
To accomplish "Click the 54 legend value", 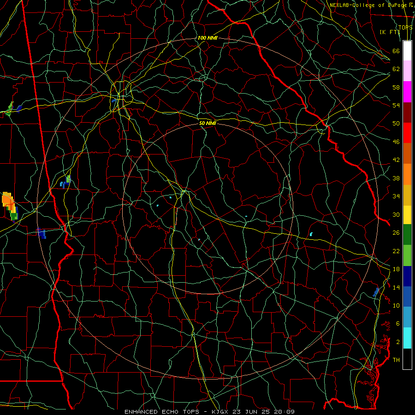I will 396,105.
